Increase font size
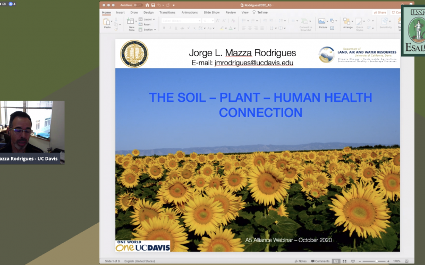This screenshot has width=425, height=265. [x=218, y=21]
